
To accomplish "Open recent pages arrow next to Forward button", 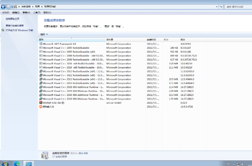I will [x=12, y=7].
